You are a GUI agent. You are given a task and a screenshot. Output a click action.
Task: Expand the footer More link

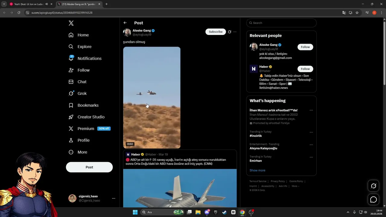tap(295, 186)
